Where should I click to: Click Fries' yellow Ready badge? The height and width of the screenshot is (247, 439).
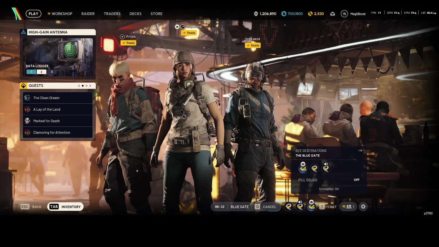pos(128,43)
